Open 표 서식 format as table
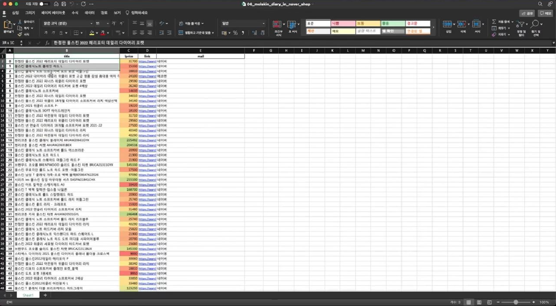 coord(292,27)
